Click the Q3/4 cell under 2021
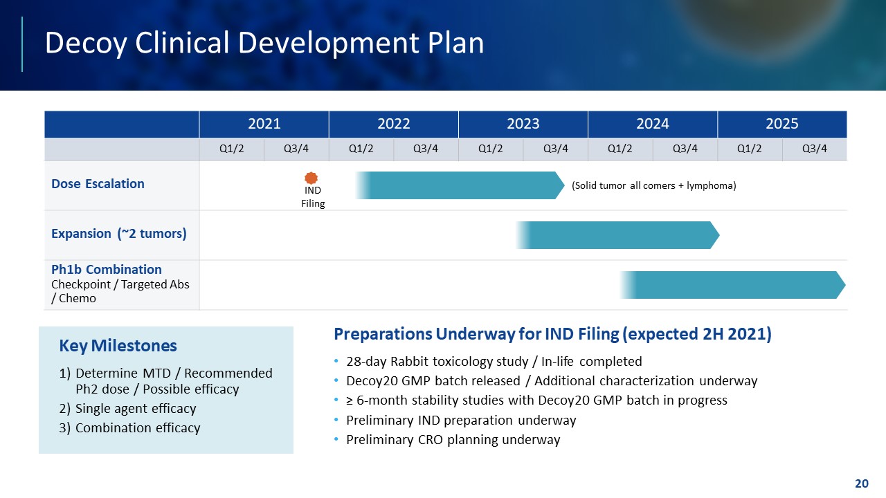This screenshot has width=886, height=498. point(296,149)
